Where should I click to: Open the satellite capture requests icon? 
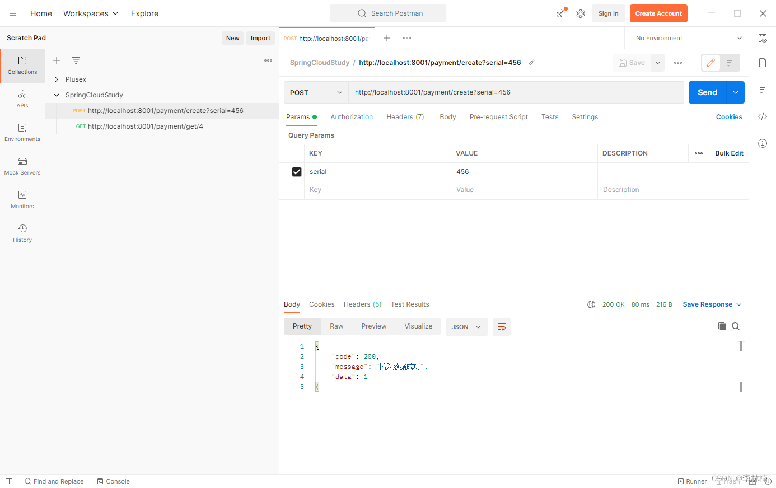tap(561, 13)
